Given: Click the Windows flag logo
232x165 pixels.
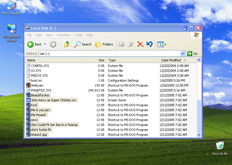Looking at the screenshot, I should click(x=196, y=35).
